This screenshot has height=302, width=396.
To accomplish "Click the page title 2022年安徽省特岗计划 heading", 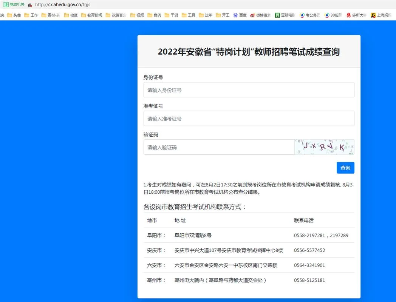I will [249, 52].
